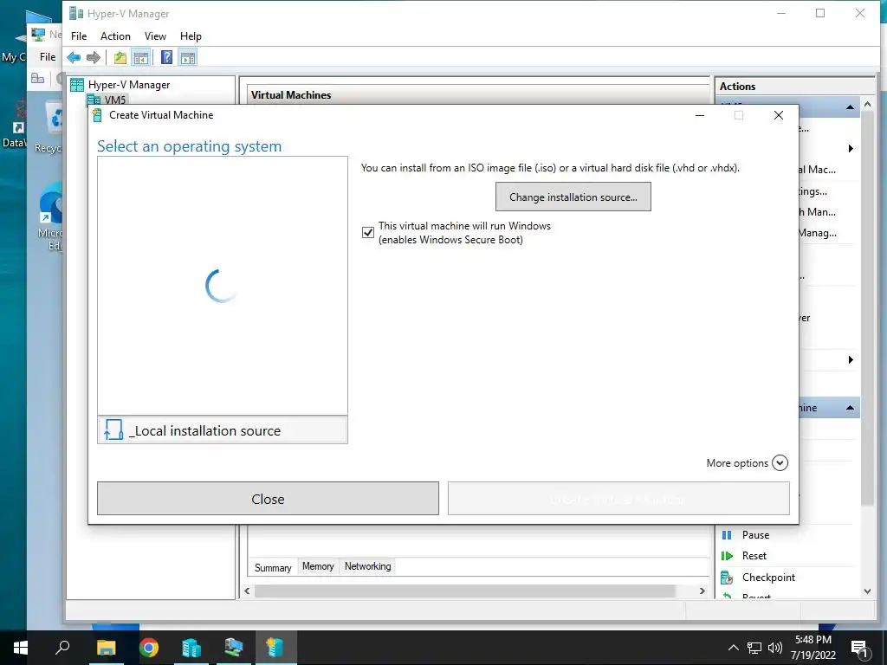Expand the first submenu arrow in Actions pane
The width and height of the screenshot is (887, 665).
pyautogui.click(x=851, y=149)
